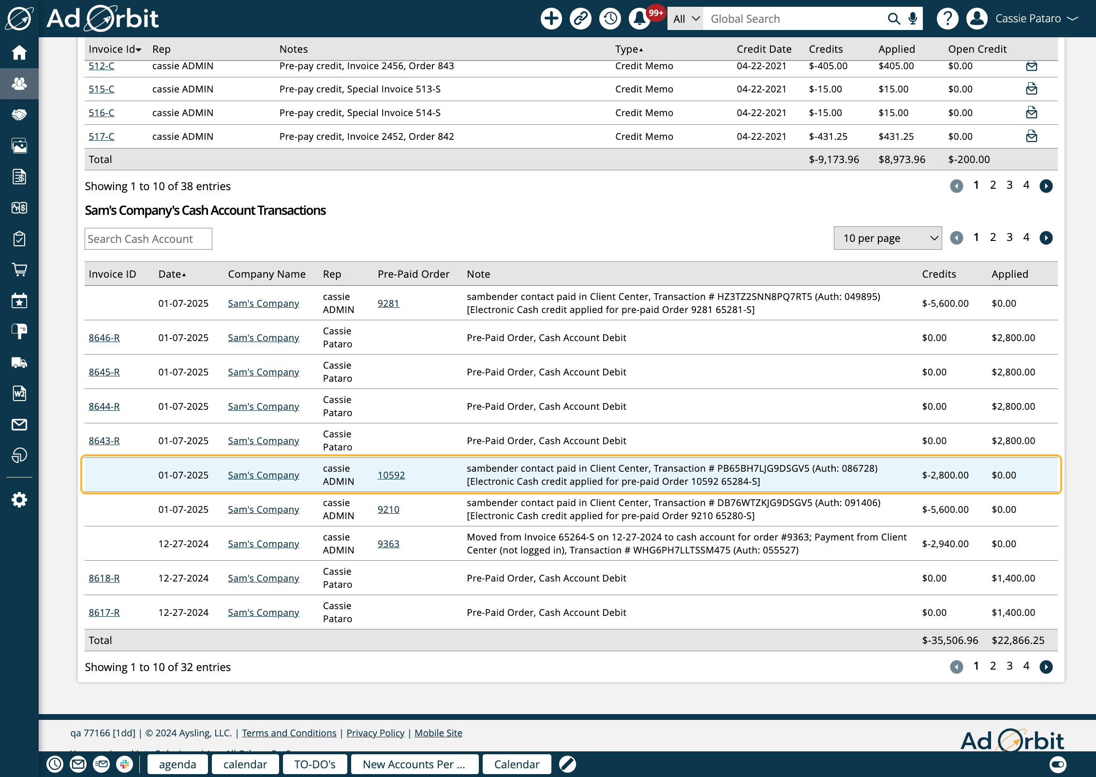Open the notifications bell icon
The image size is (1096, 777).
[x=639, y=19]
